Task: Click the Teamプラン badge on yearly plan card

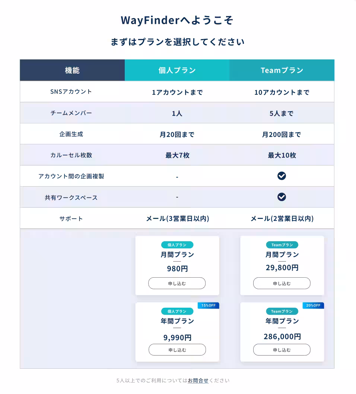Action: tap(282, 311)
